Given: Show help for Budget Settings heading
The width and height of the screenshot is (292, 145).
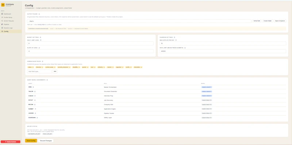Looking at the screenshot, I should [40, 37].
